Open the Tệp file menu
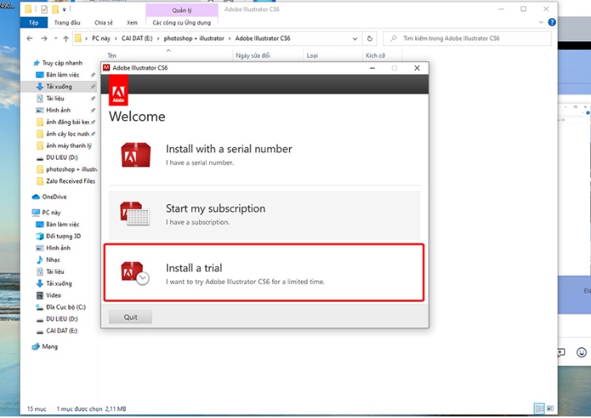591x418 pixels. tap(33, 23)
